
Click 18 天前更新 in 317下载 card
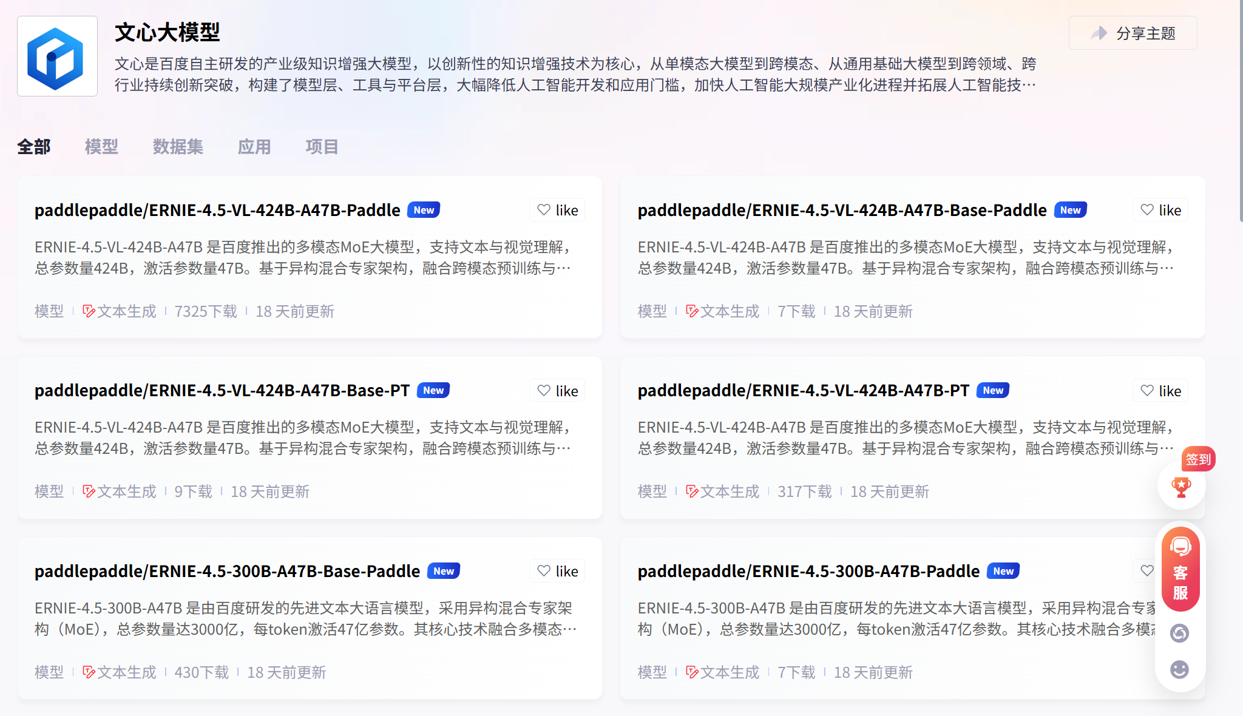(x=890, y=491)
